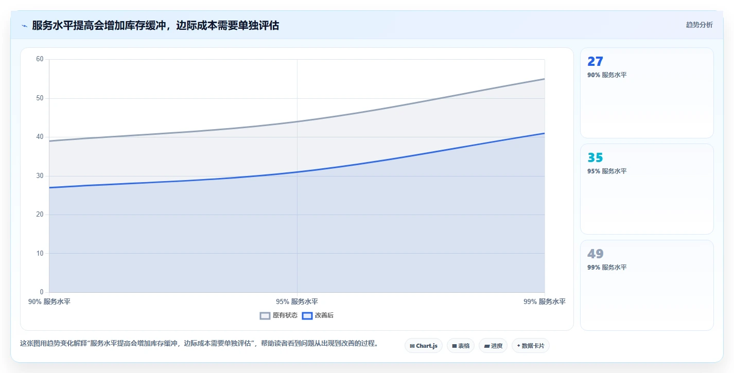Click the Chart.js tag
The height and width of the screenshot is (373, 734).
424,346
